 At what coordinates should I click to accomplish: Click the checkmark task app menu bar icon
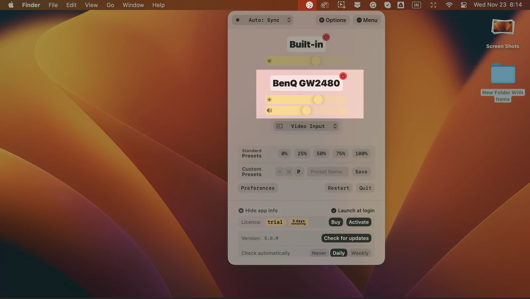click(387, 5)
